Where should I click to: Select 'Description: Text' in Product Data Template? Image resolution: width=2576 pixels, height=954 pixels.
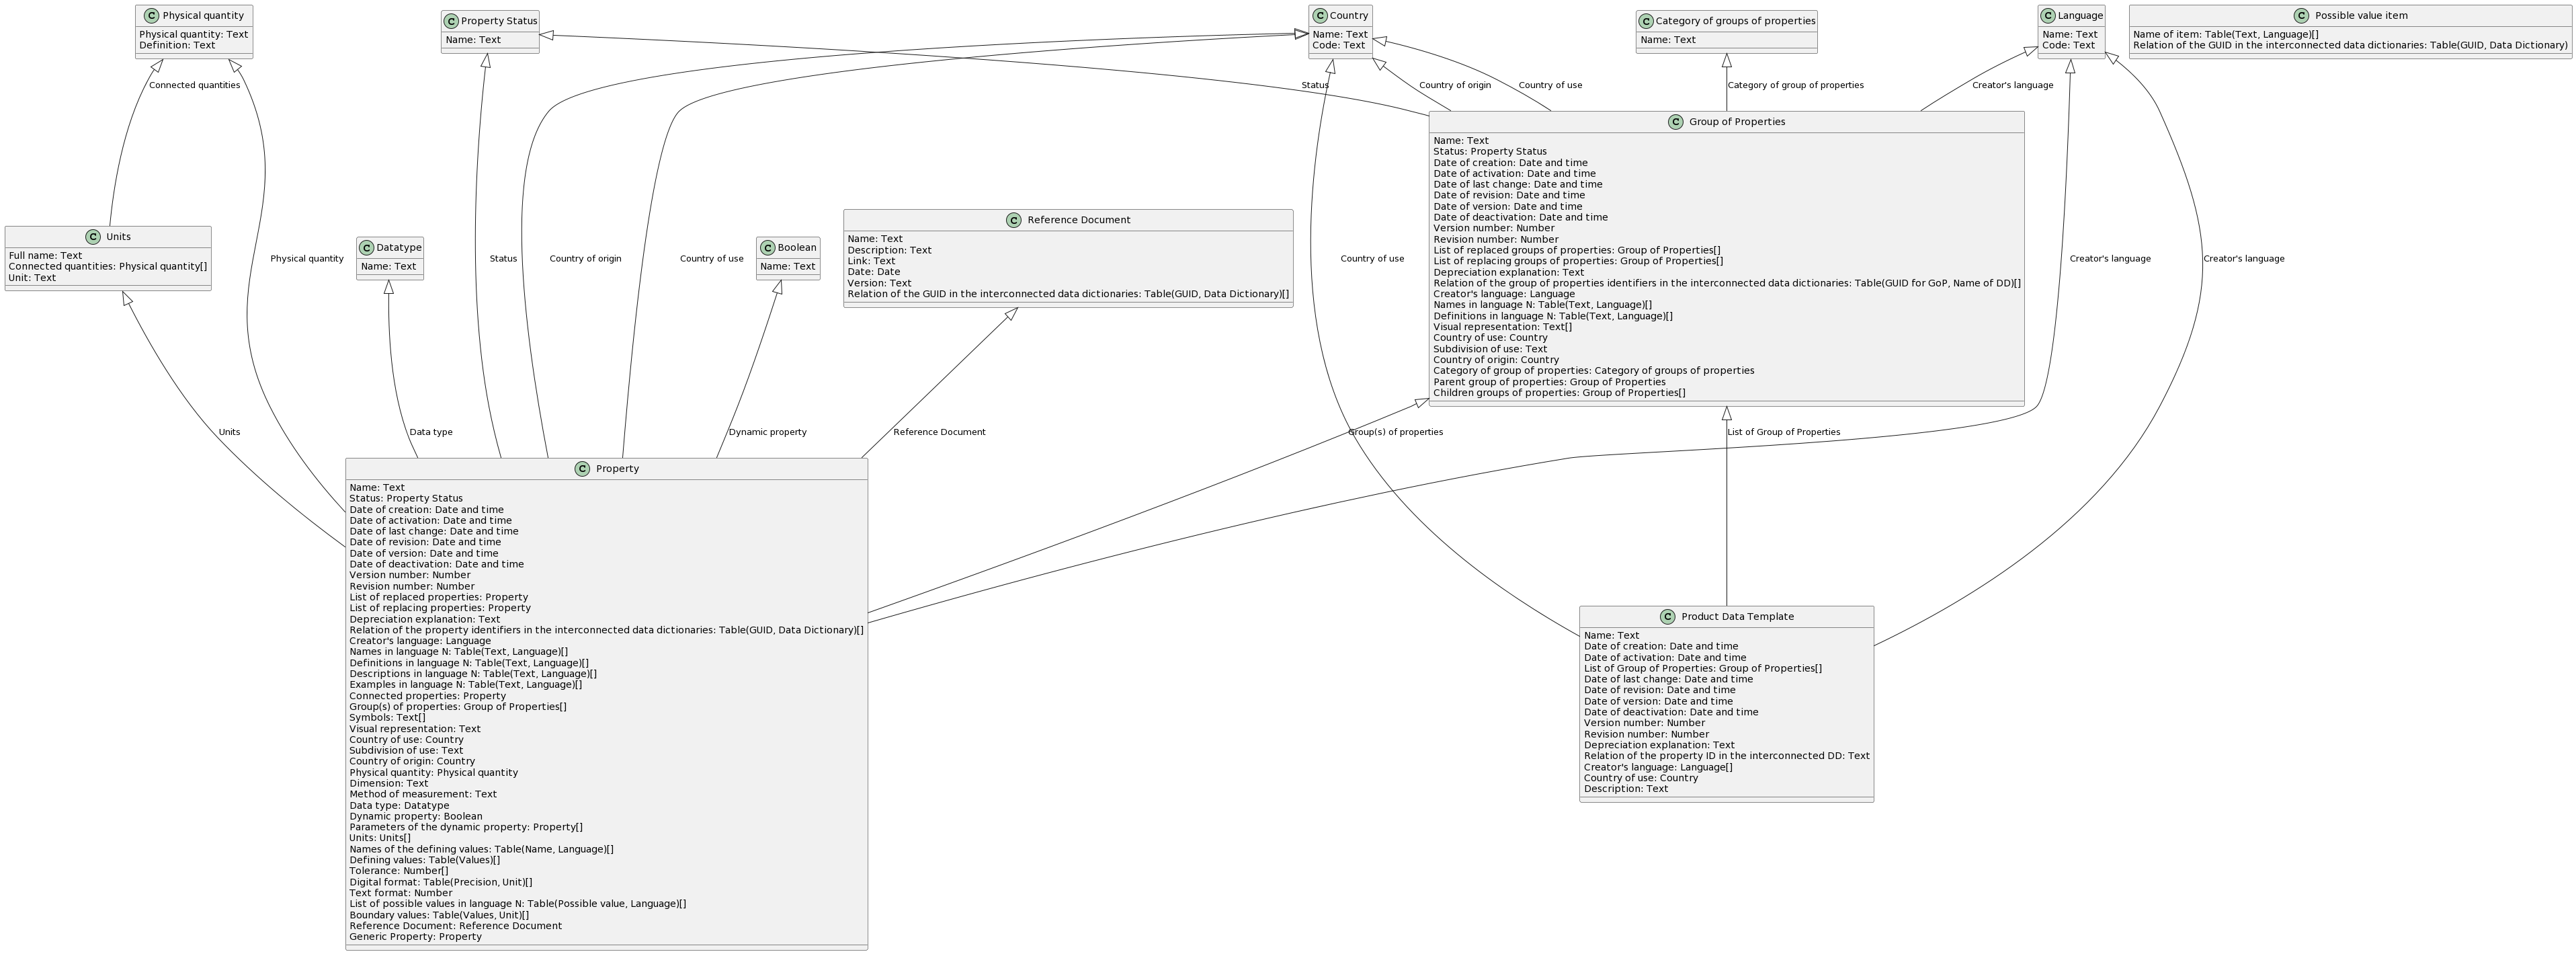coord(1625,789)
